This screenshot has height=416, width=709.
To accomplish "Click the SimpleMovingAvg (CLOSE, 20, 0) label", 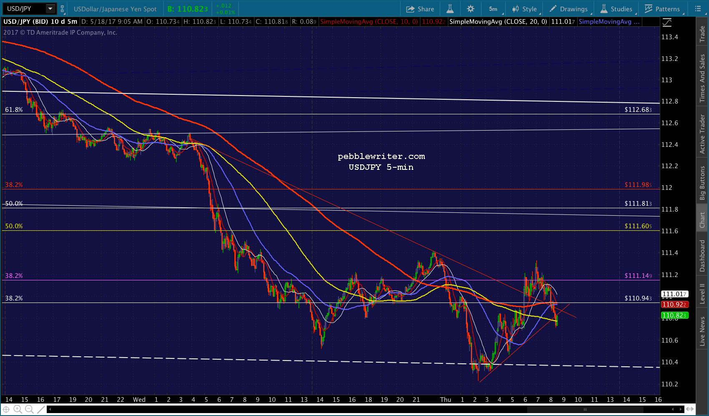I will pos(498,22).
